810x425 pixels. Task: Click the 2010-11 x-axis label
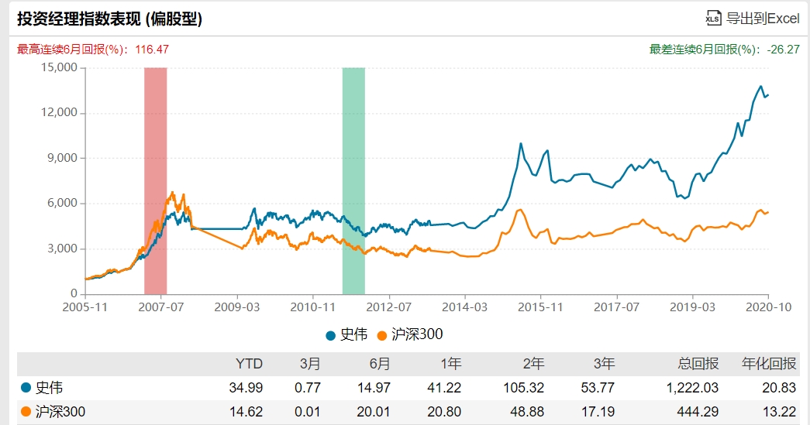[x=313, y=307]
